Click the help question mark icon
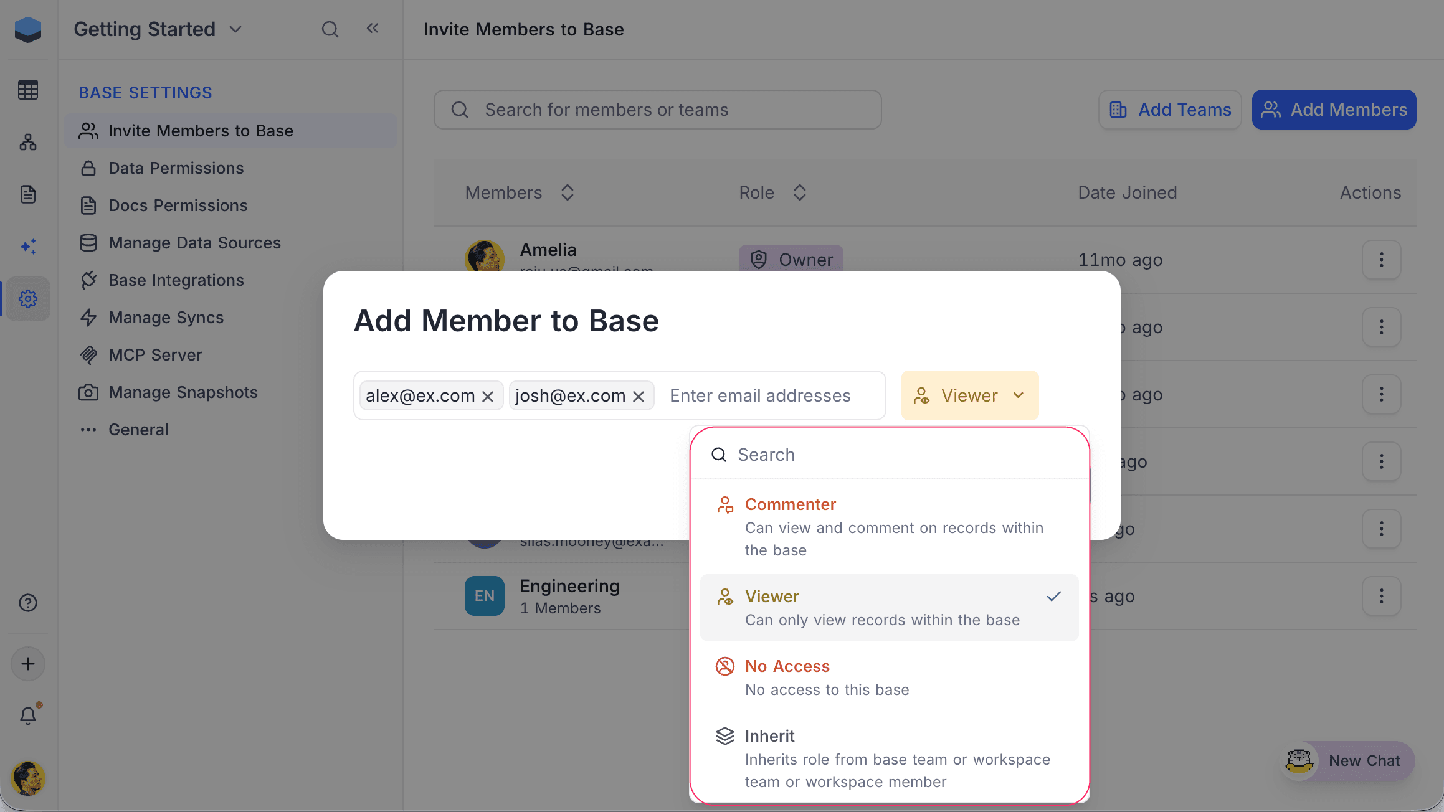 (28, 603)
